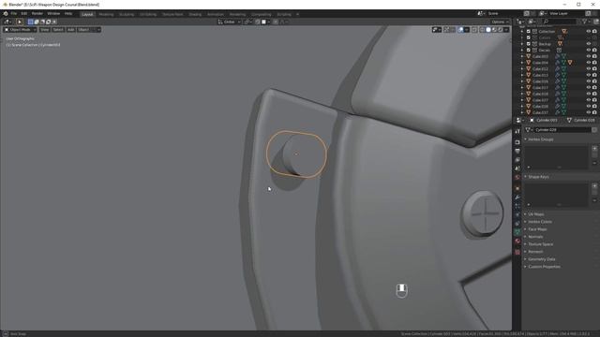Image resolution: width=600 pixels, height=337 pixels.
Task: Open the Scene properties tab
Action: click(x=517, y=168)
